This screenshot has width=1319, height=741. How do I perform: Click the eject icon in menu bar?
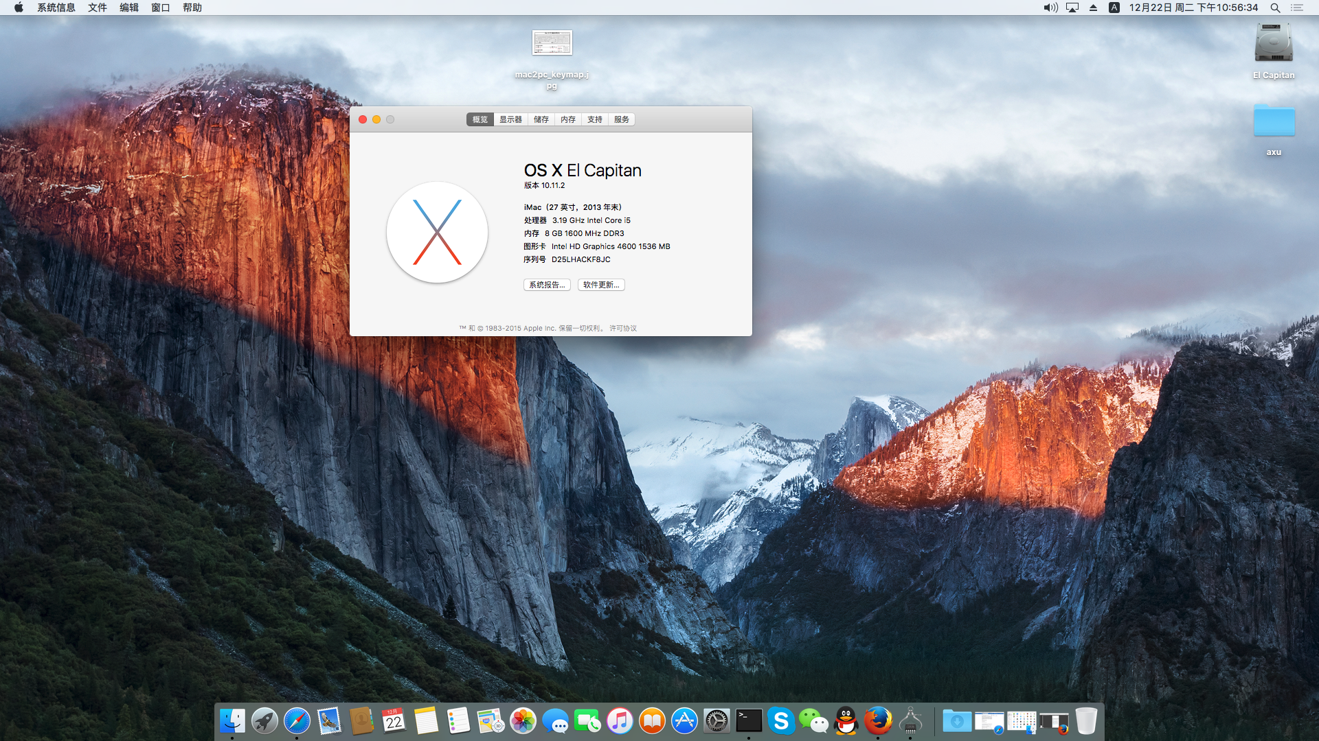tap(1093, 8)
